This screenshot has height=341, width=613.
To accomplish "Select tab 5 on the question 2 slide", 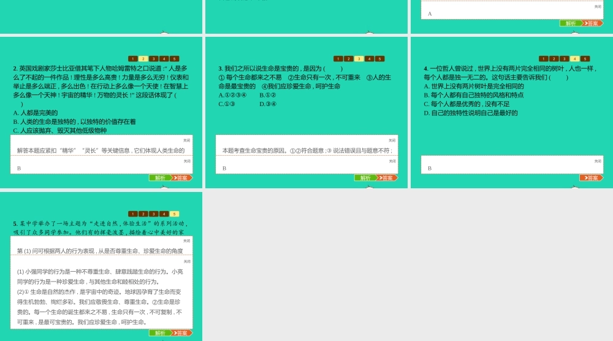I will (175, 59).
